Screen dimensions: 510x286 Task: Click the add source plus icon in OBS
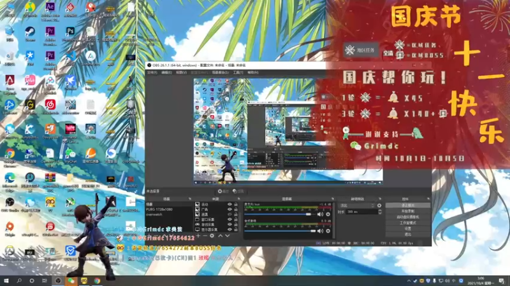(x=198, y=236)
